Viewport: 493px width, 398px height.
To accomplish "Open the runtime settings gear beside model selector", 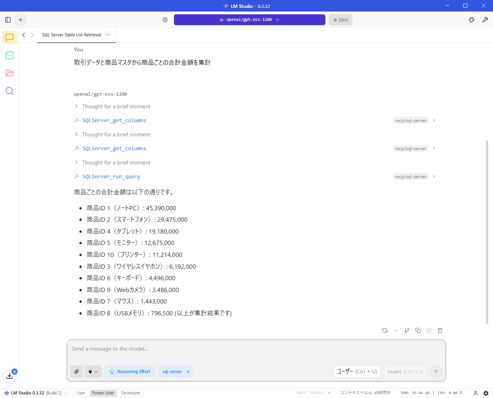I will coord(165,19).
